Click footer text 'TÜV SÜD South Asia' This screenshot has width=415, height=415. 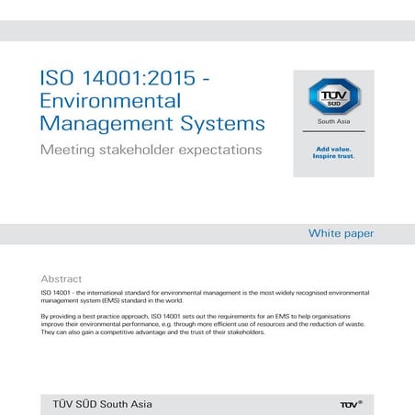tap(102, 404)
